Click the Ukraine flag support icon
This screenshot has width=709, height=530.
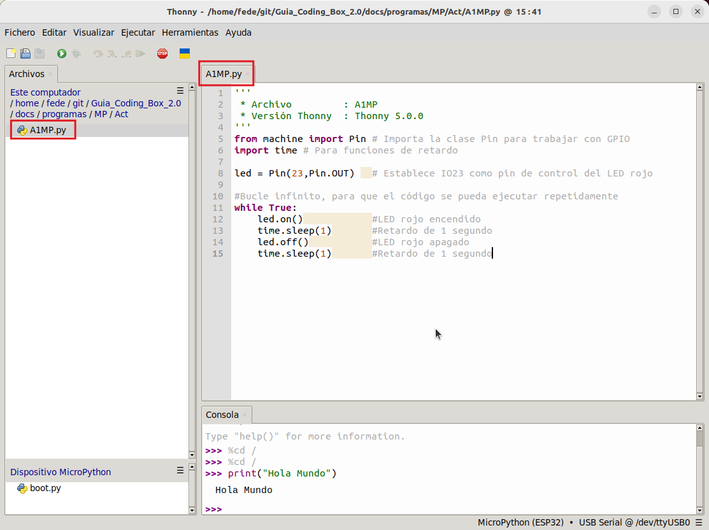tap(185, 54)
